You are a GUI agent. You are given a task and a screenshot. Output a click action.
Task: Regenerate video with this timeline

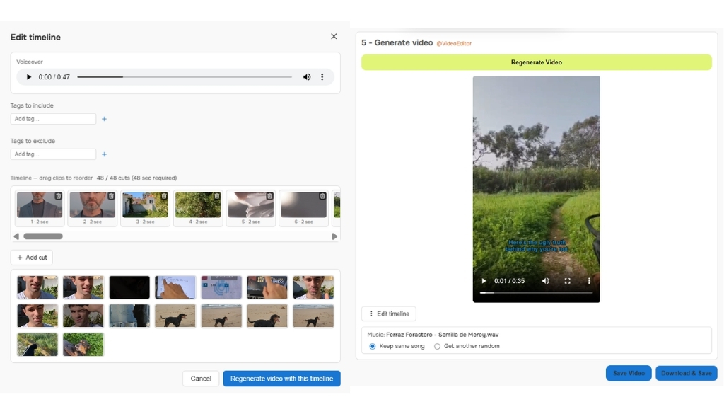coord(281,379)
